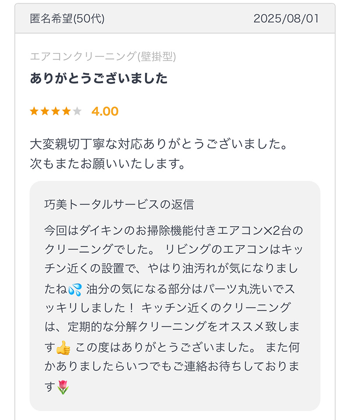Click the third orange rating star

tap(56, 111)
